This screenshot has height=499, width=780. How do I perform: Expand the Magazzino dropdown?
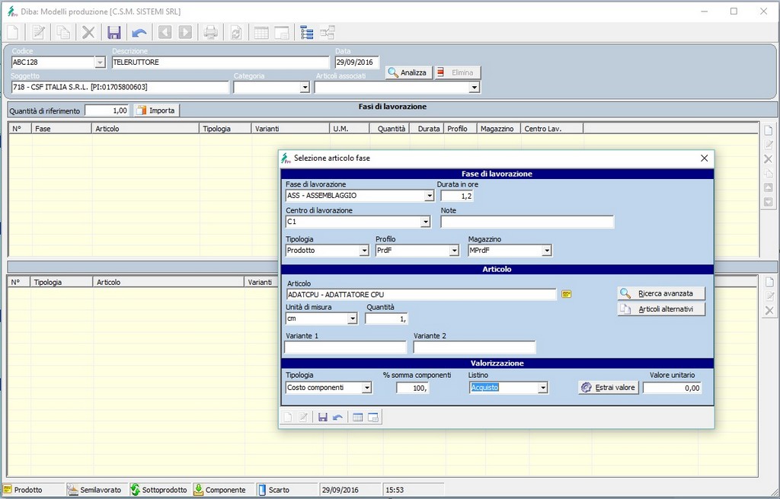coord(547,251)
